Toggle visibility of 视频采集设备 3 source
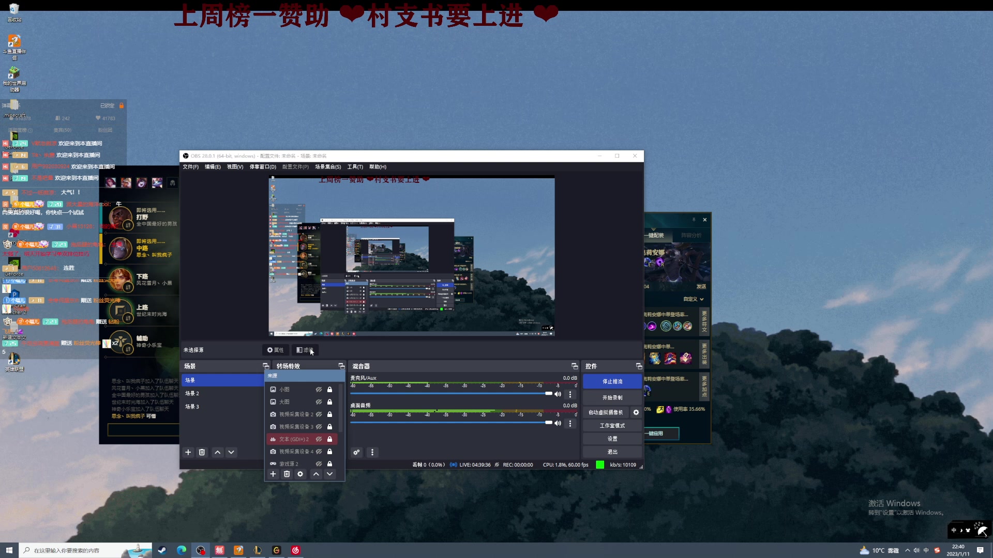993x558 pixels. pos(319,427)
